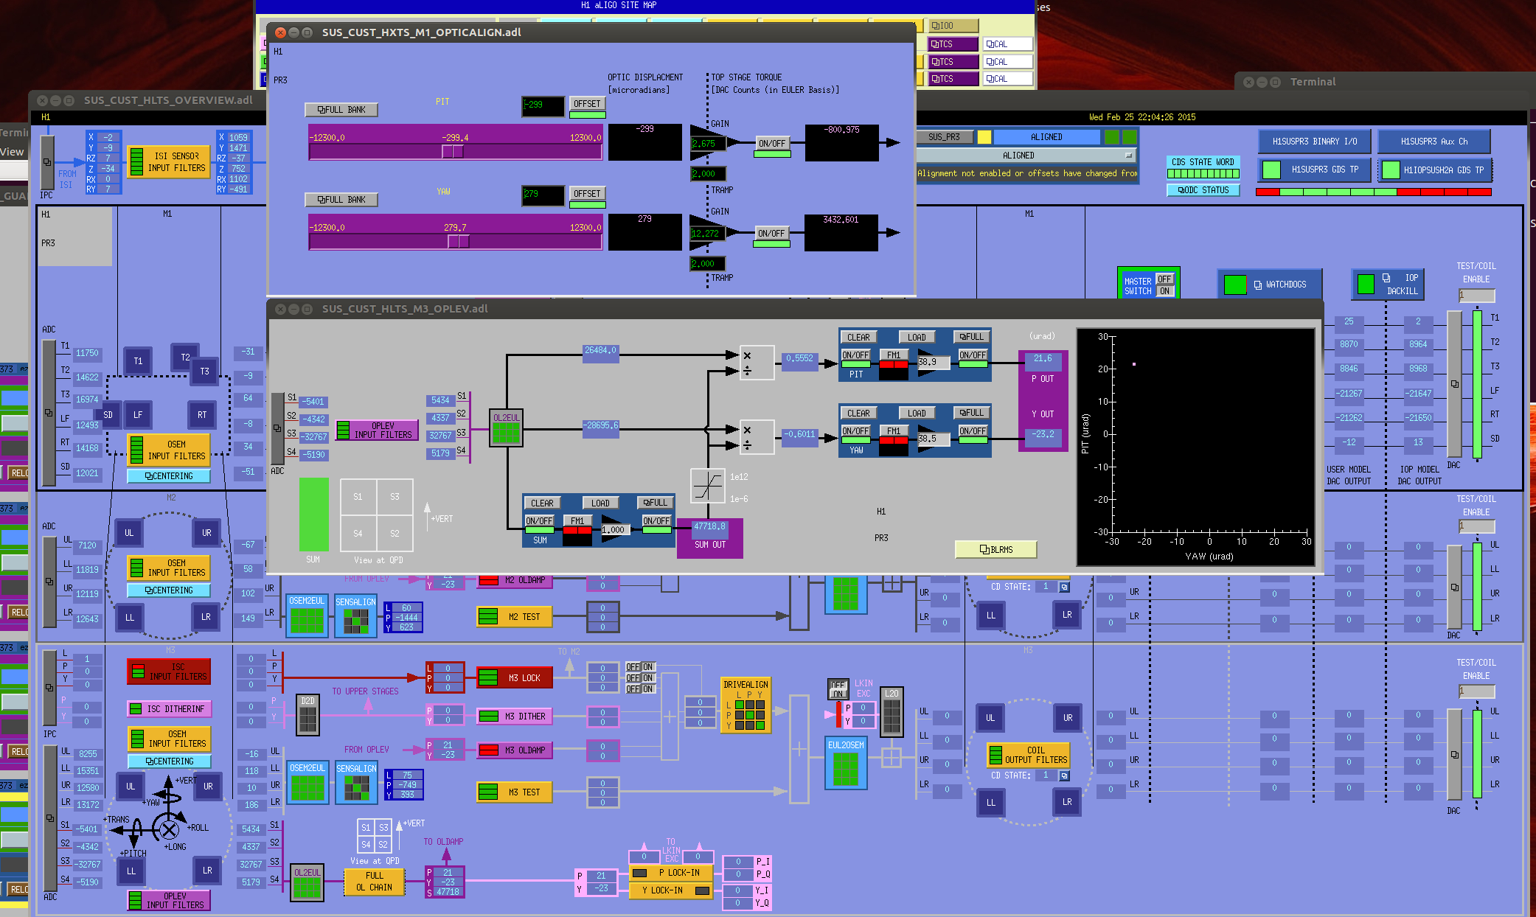The image size is (1536, 917).
Task: Select the M2 UR OSEM icon on left
Action: coord(206,533)
